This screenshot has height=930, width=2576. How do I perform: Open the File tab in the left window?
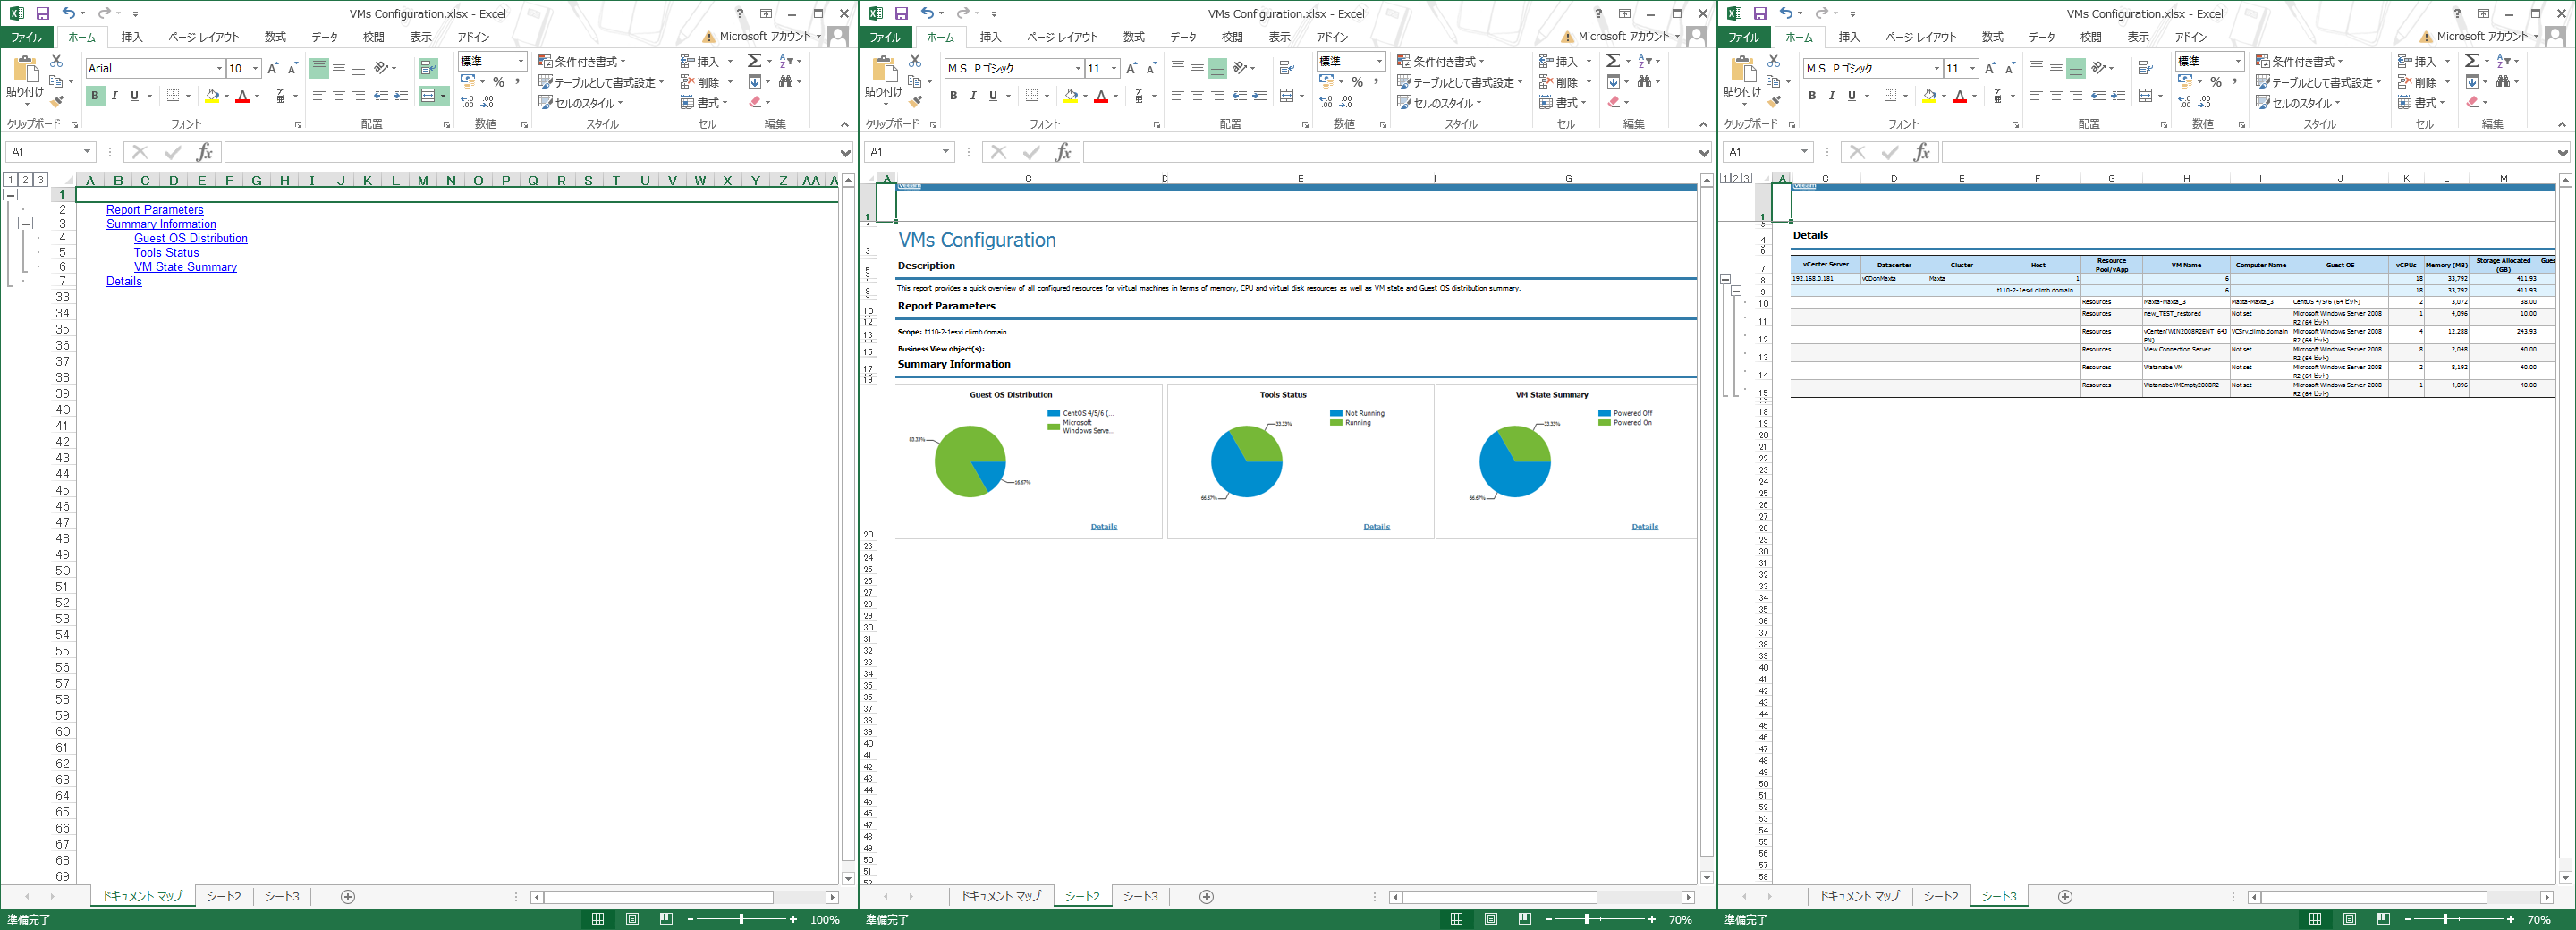26,37
